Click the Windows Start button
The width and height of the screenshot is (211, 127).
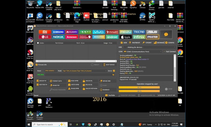(29, 125)
